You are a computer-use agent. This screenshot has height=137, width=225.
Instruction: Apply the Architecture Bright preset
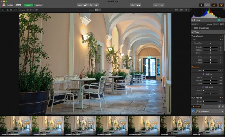48,126
